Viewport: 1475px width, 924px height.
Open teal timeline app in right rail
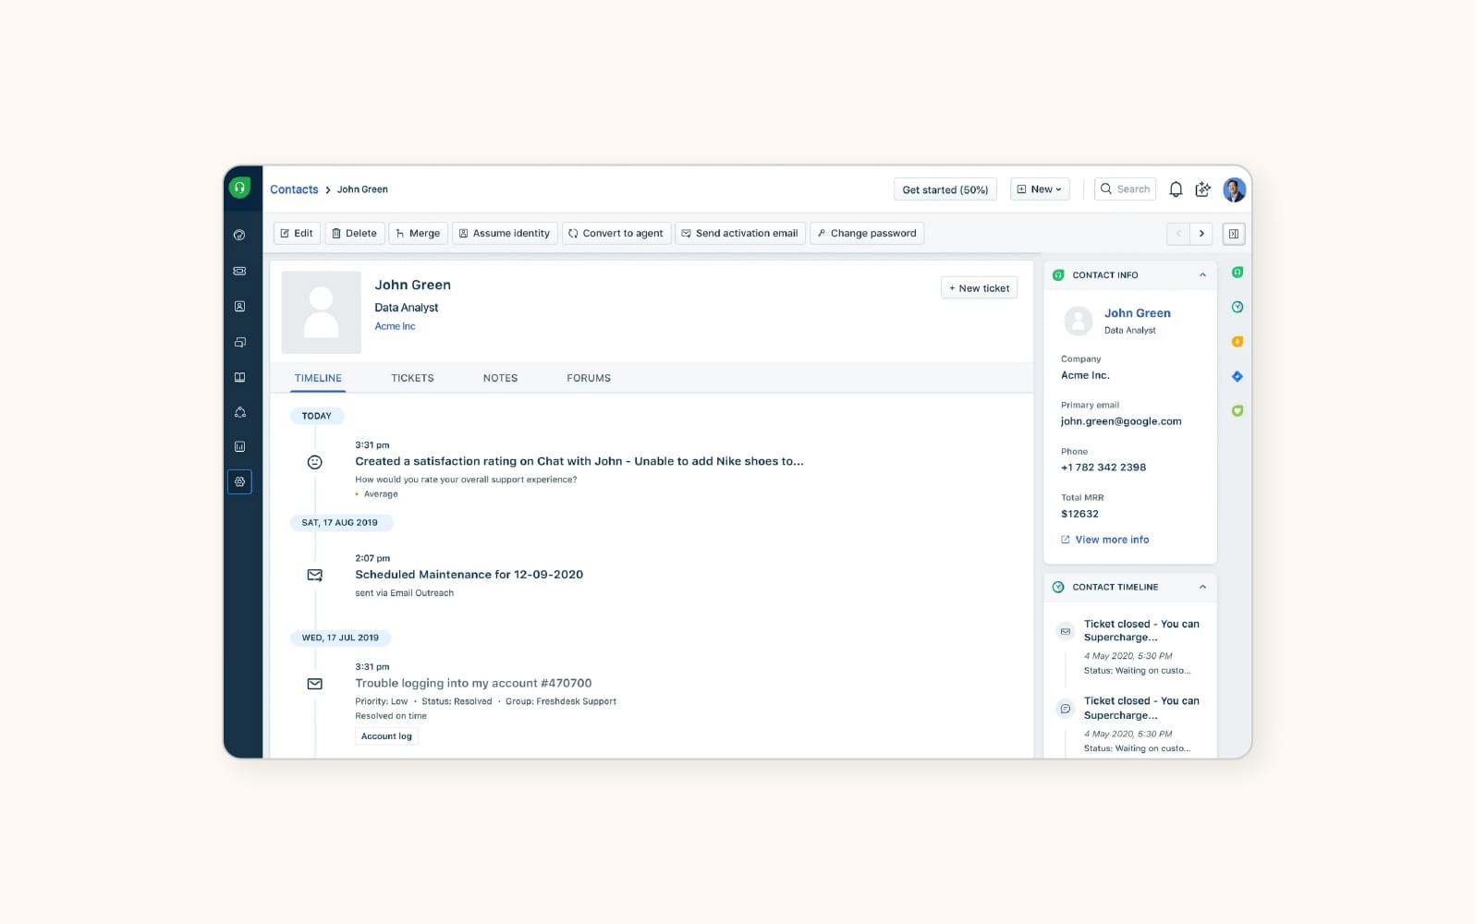[1237, 307]
